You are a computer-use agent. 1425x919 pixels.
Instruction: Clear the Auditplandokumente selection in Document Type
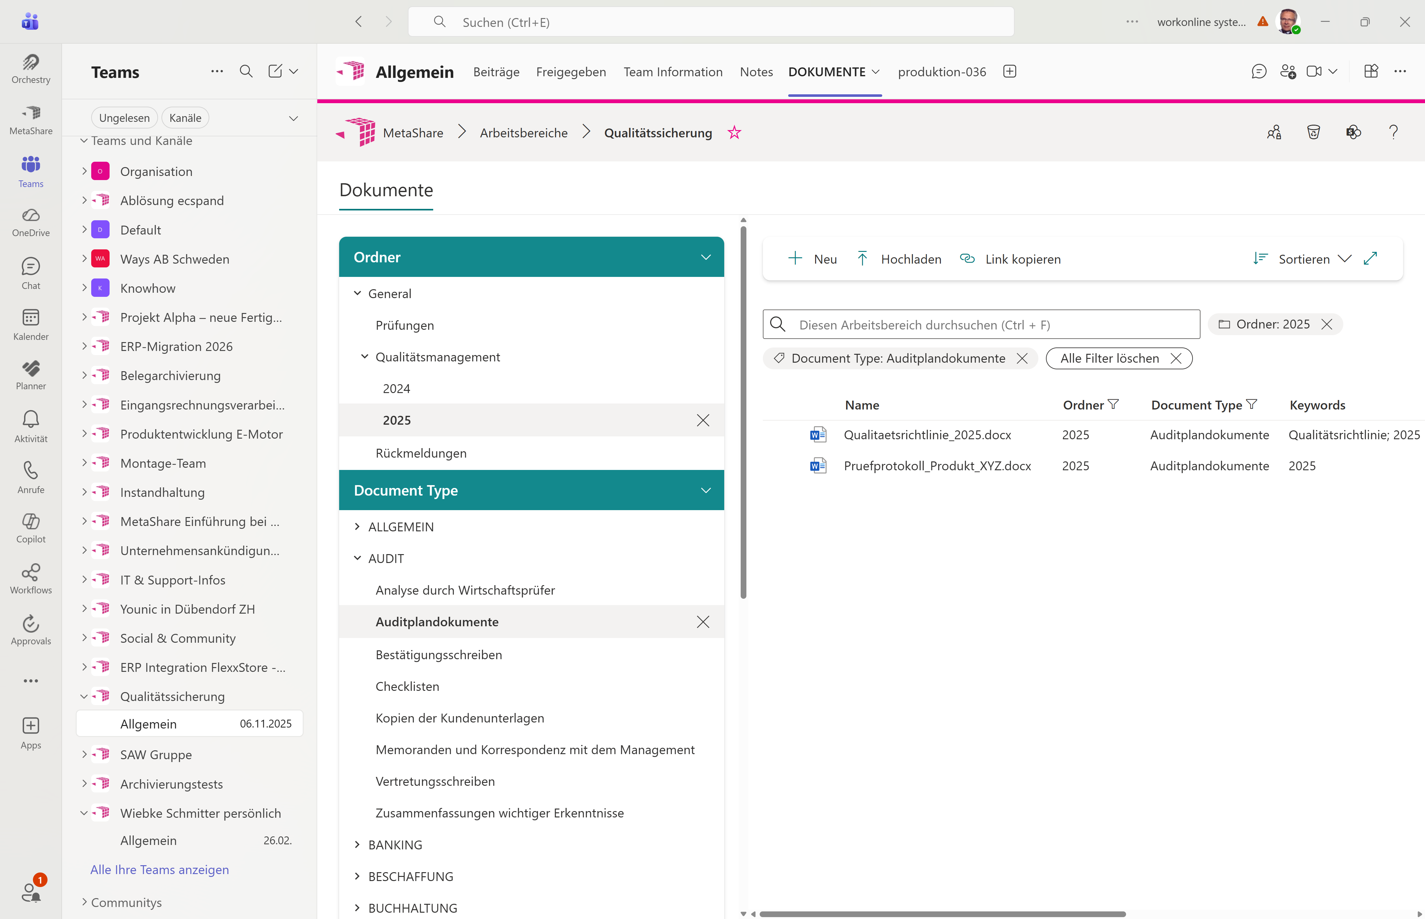coord(703,622)
